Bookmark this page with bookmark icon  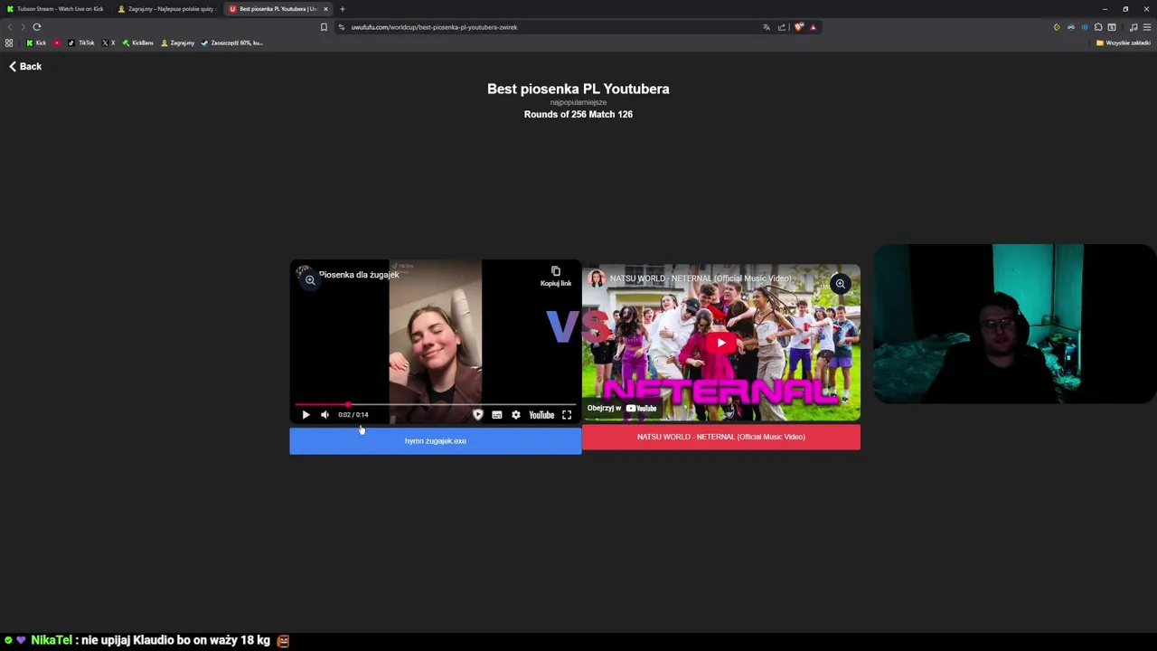(324, 27)
